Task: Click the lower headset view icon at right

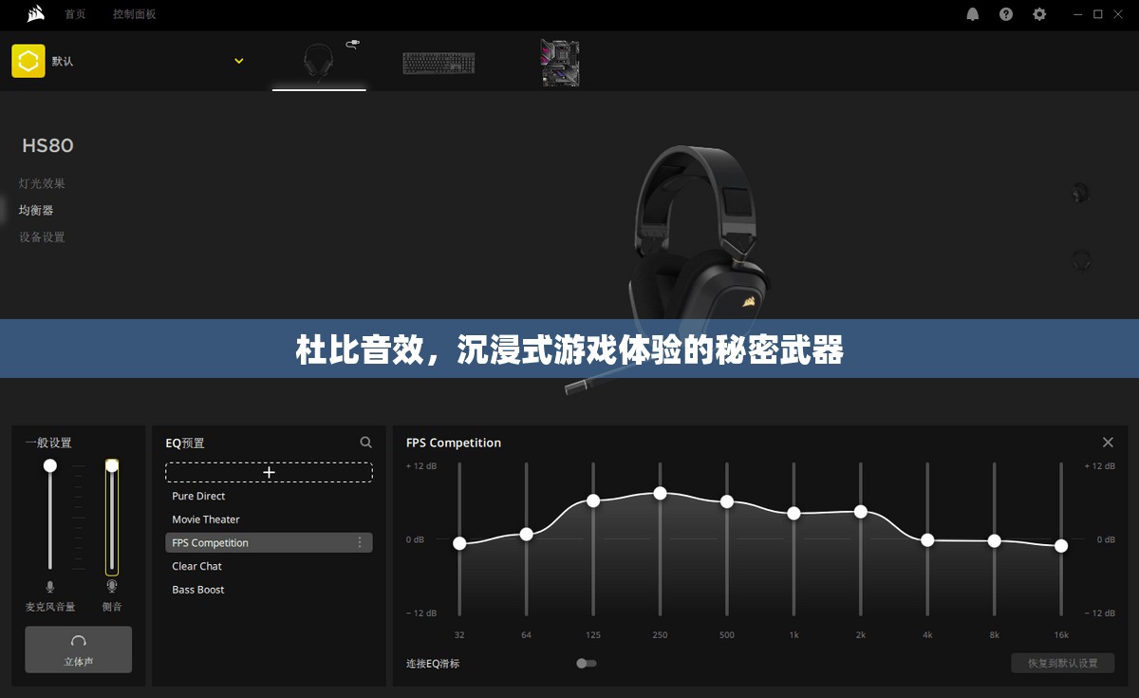Action: coord(1081,259)
